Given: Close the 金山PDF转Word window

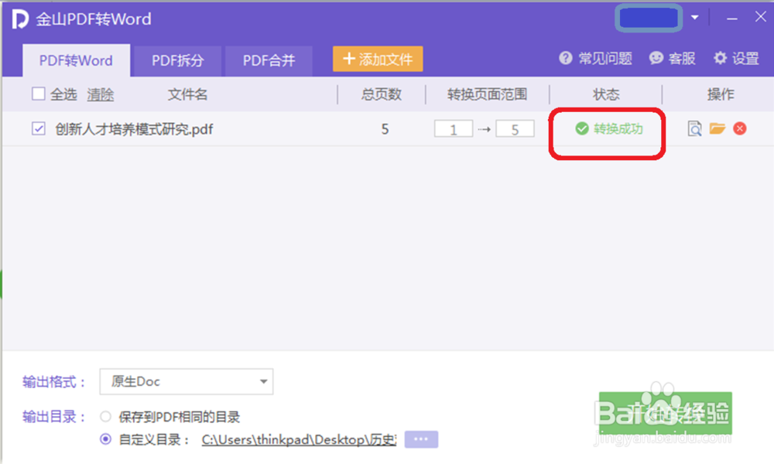Looking at the screenshot, I should 760,17.
